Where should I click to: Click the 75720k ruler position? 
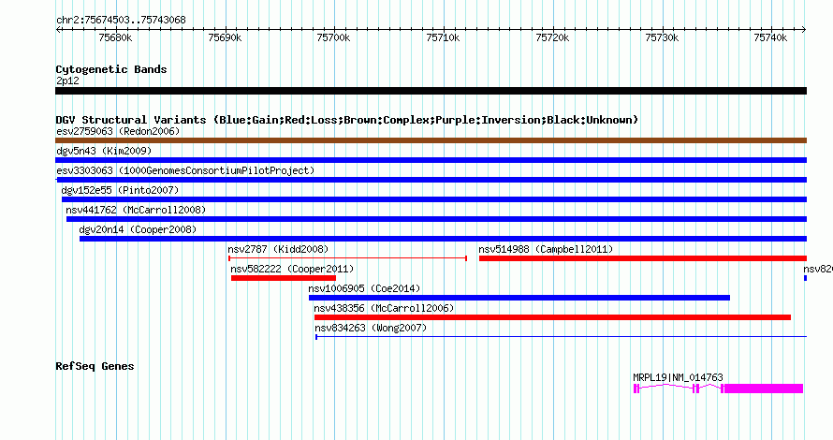pyautogui.click(x=552, y=37)
